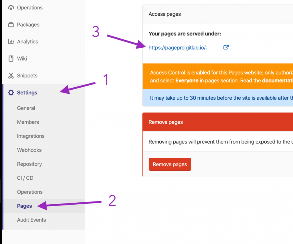Open General settings

(26, 108)
